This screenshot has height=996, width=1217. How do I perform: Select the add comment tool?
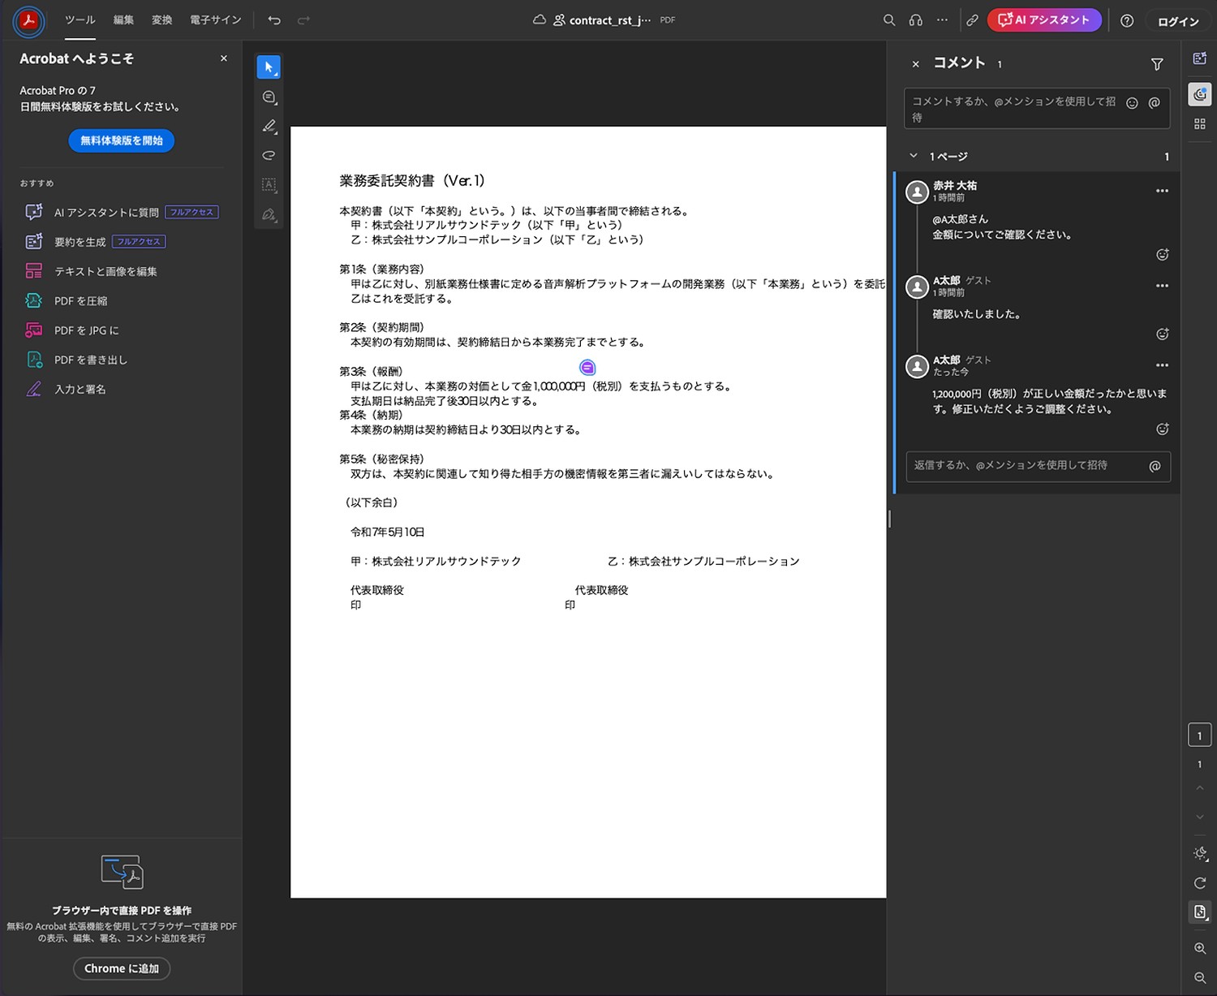click(x=269, y=97)
